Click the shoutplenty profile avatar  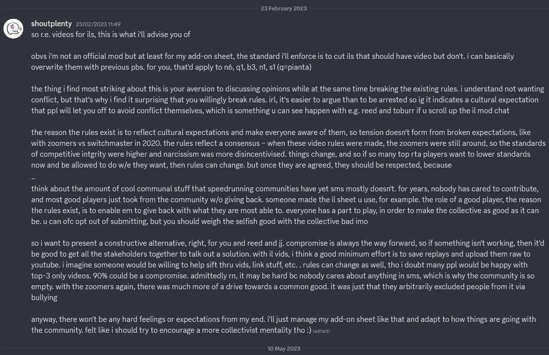tap(14, 29)
